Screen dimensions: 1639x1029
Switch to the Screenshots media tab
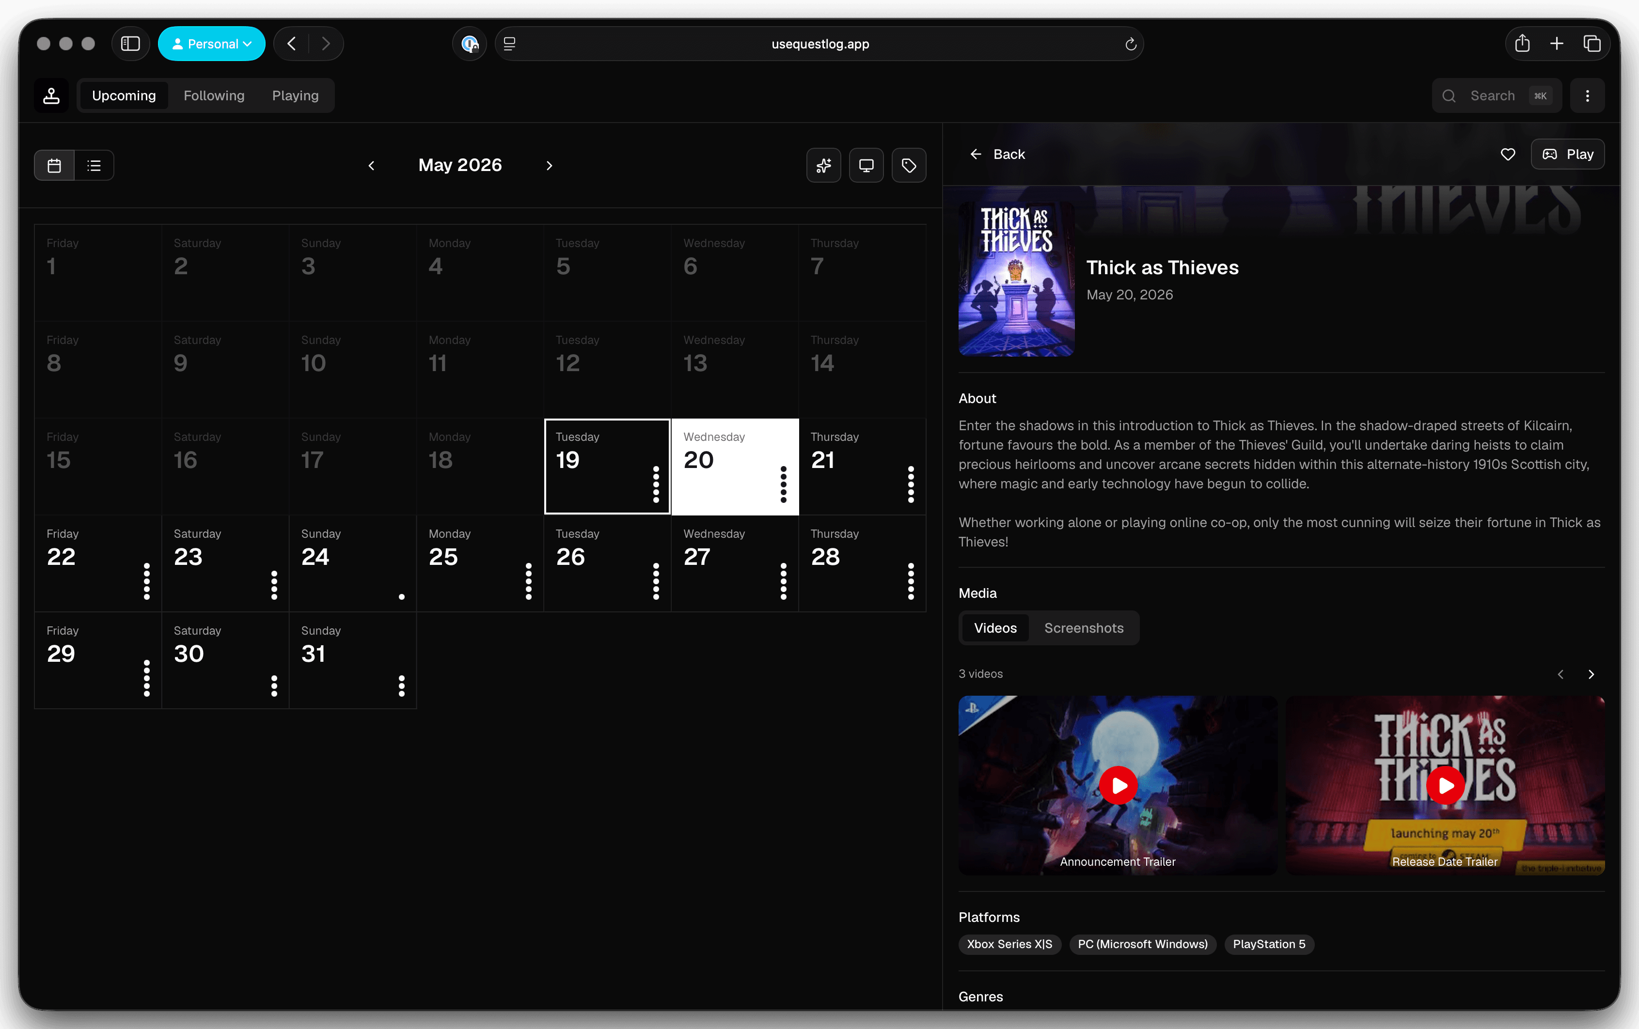(x=1084, y=628)
